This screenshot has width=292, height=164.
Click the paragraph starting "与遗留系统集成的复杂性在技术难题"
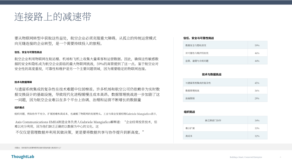pos(87,94)
